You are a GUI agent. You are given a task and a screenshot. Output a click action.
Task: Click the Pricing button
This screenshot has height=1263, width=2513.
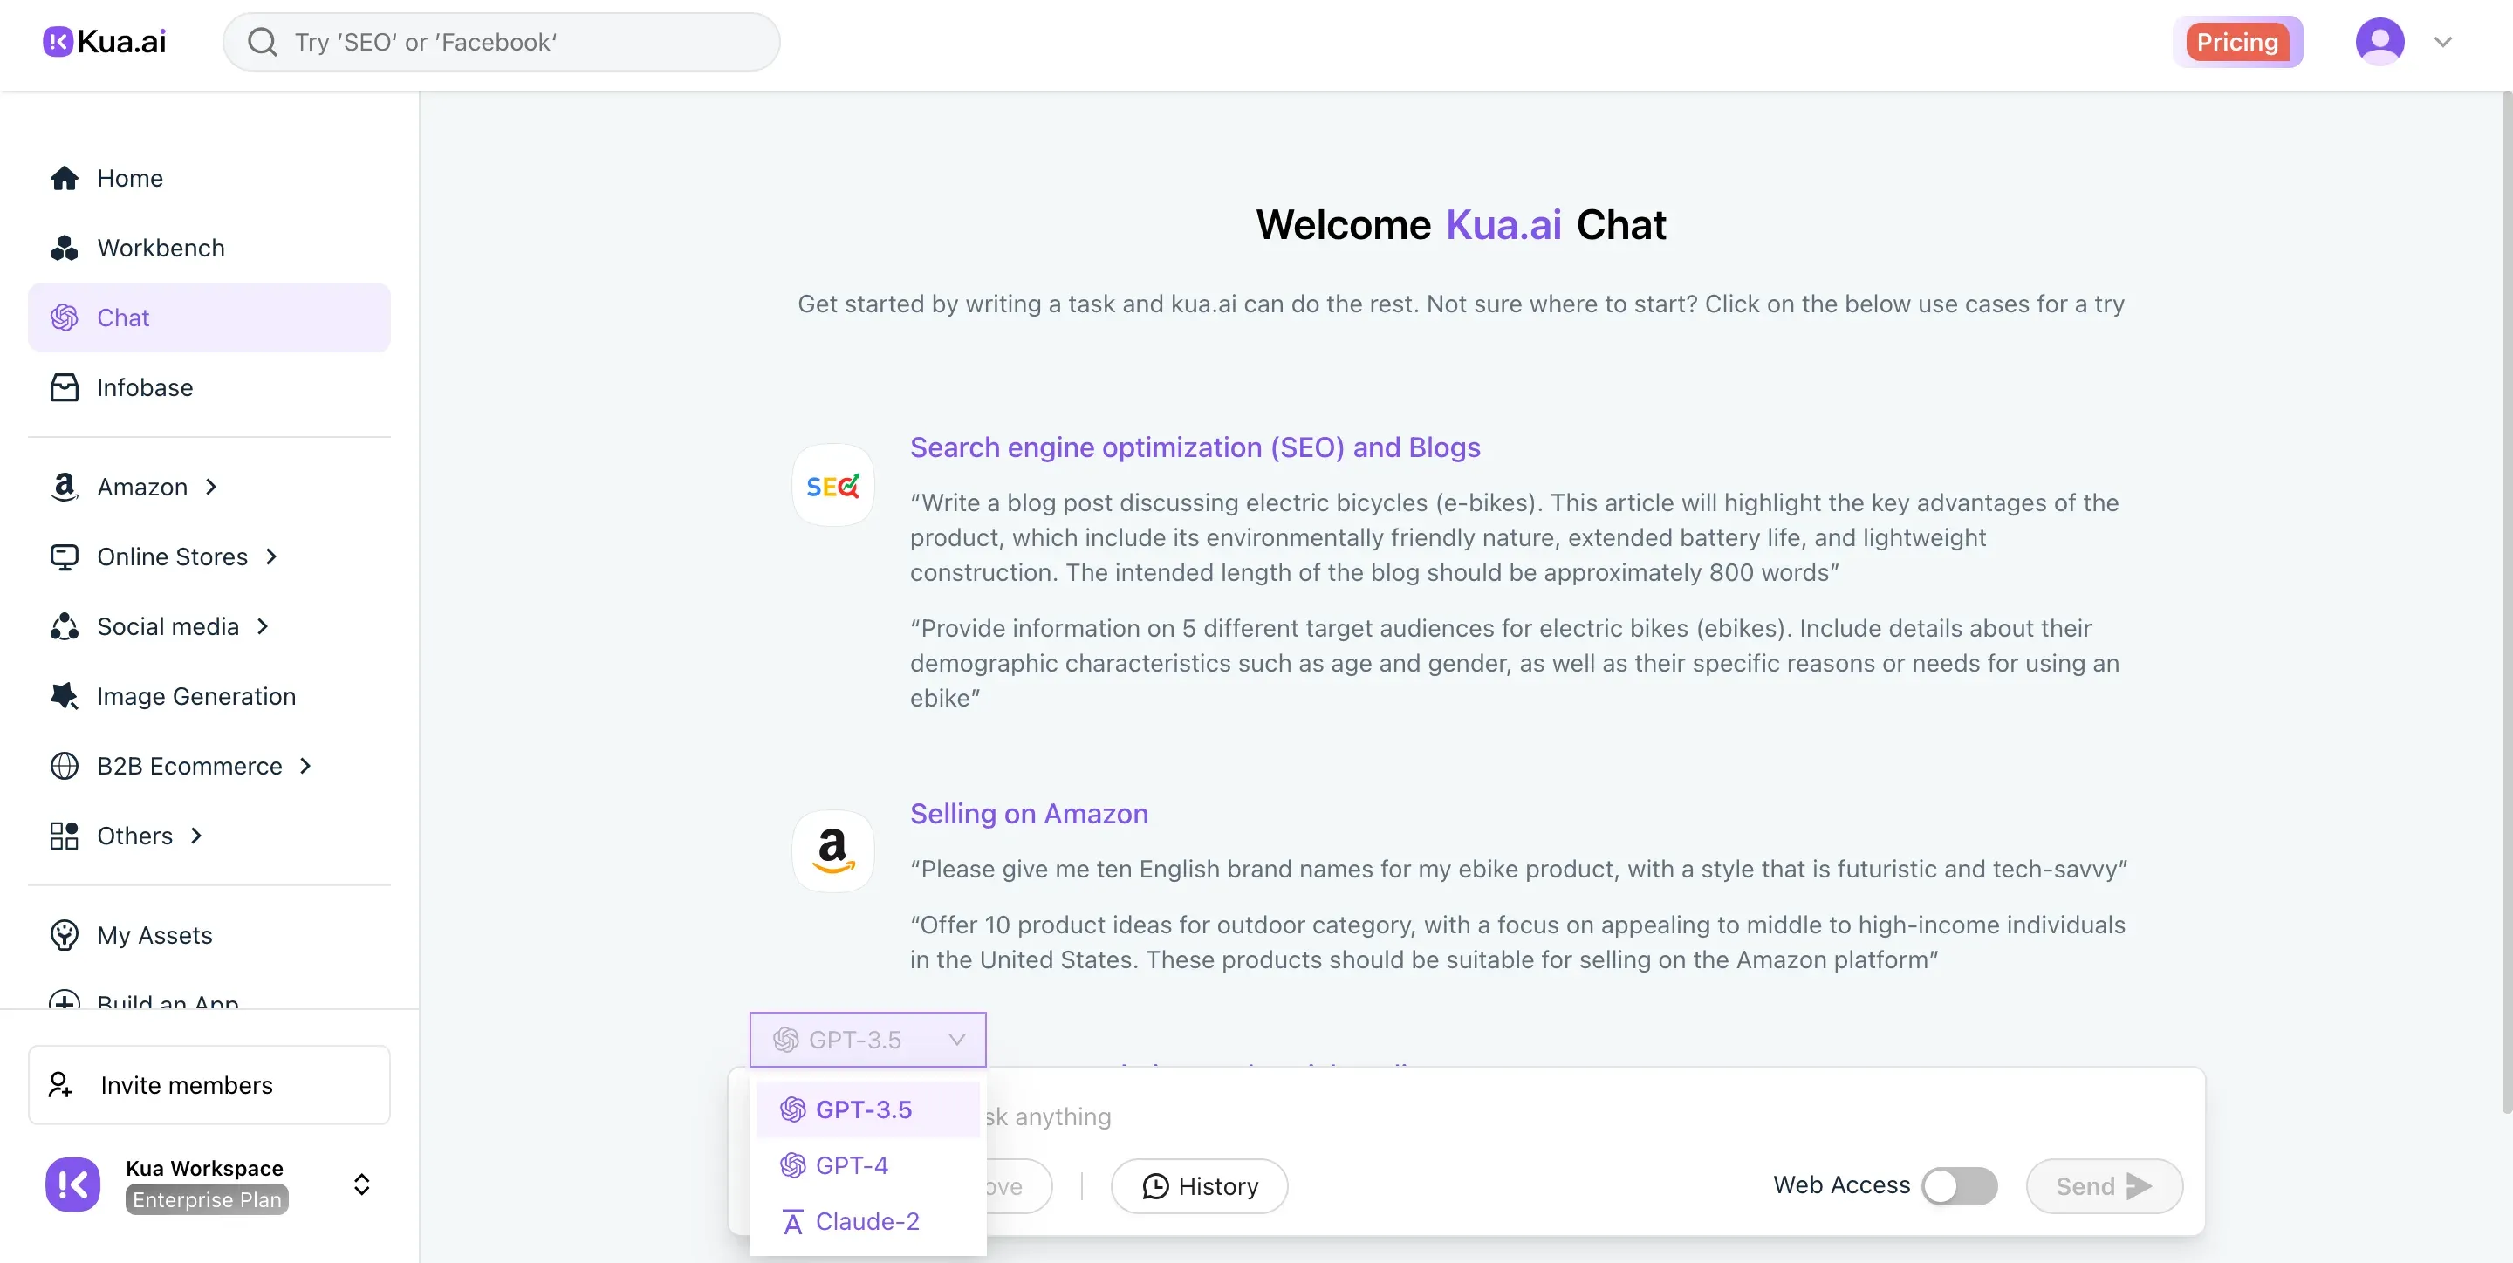click(2237, 41)
